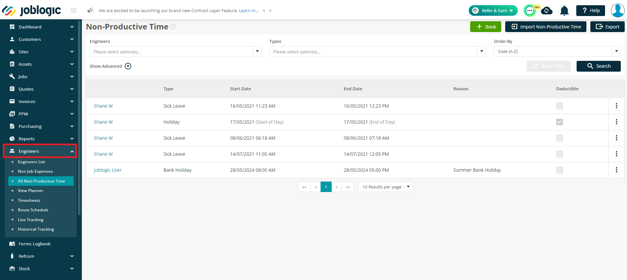The height and width of the screenshot is (280, 627).
Task: Click the Customers person icon in sidebar
Action: pos(12,39)
